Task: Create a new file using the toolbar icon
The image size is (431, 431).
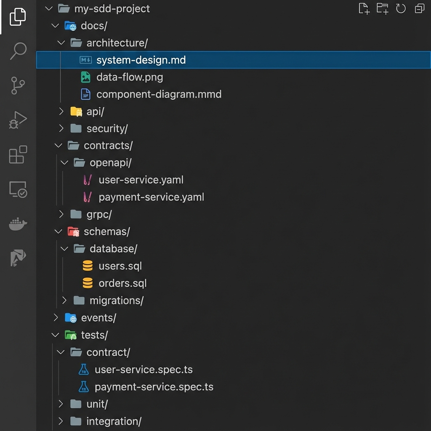Action: click(x=364, y=8)
